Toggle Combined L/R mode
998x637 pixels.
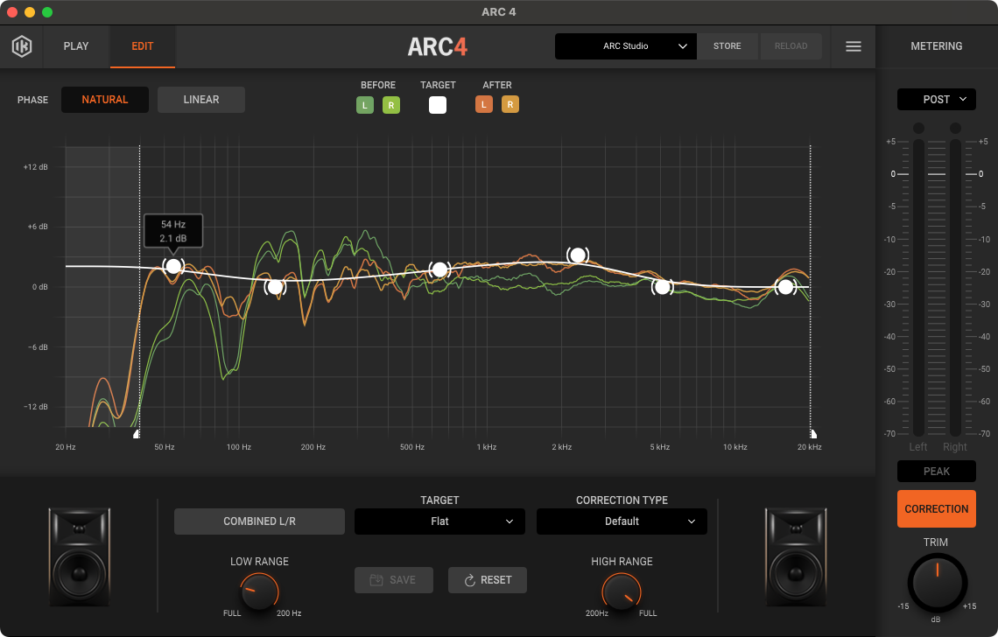[x=260, y=521]
